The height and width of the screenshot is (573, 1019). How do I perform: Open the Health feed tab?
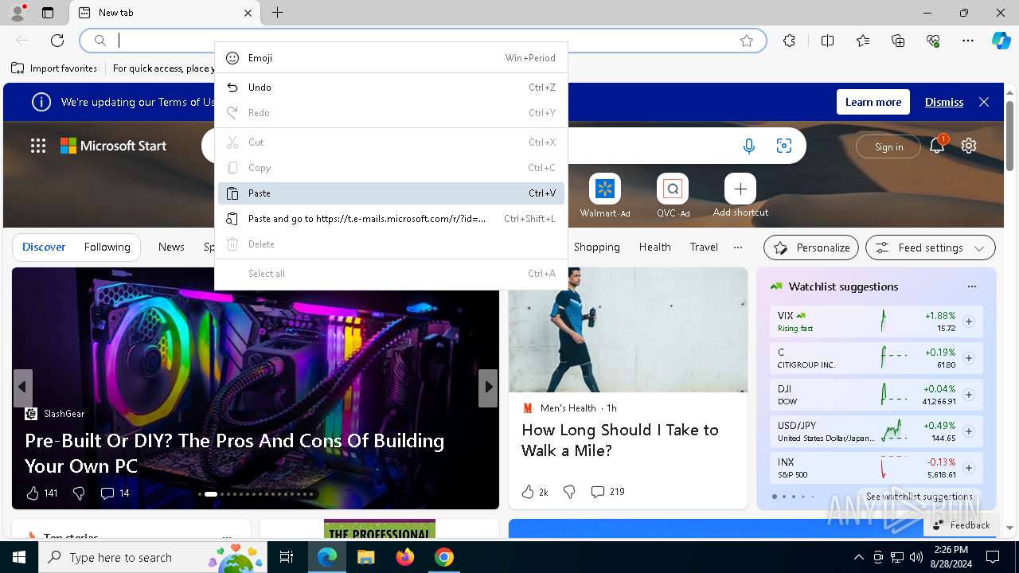point(654,247)
